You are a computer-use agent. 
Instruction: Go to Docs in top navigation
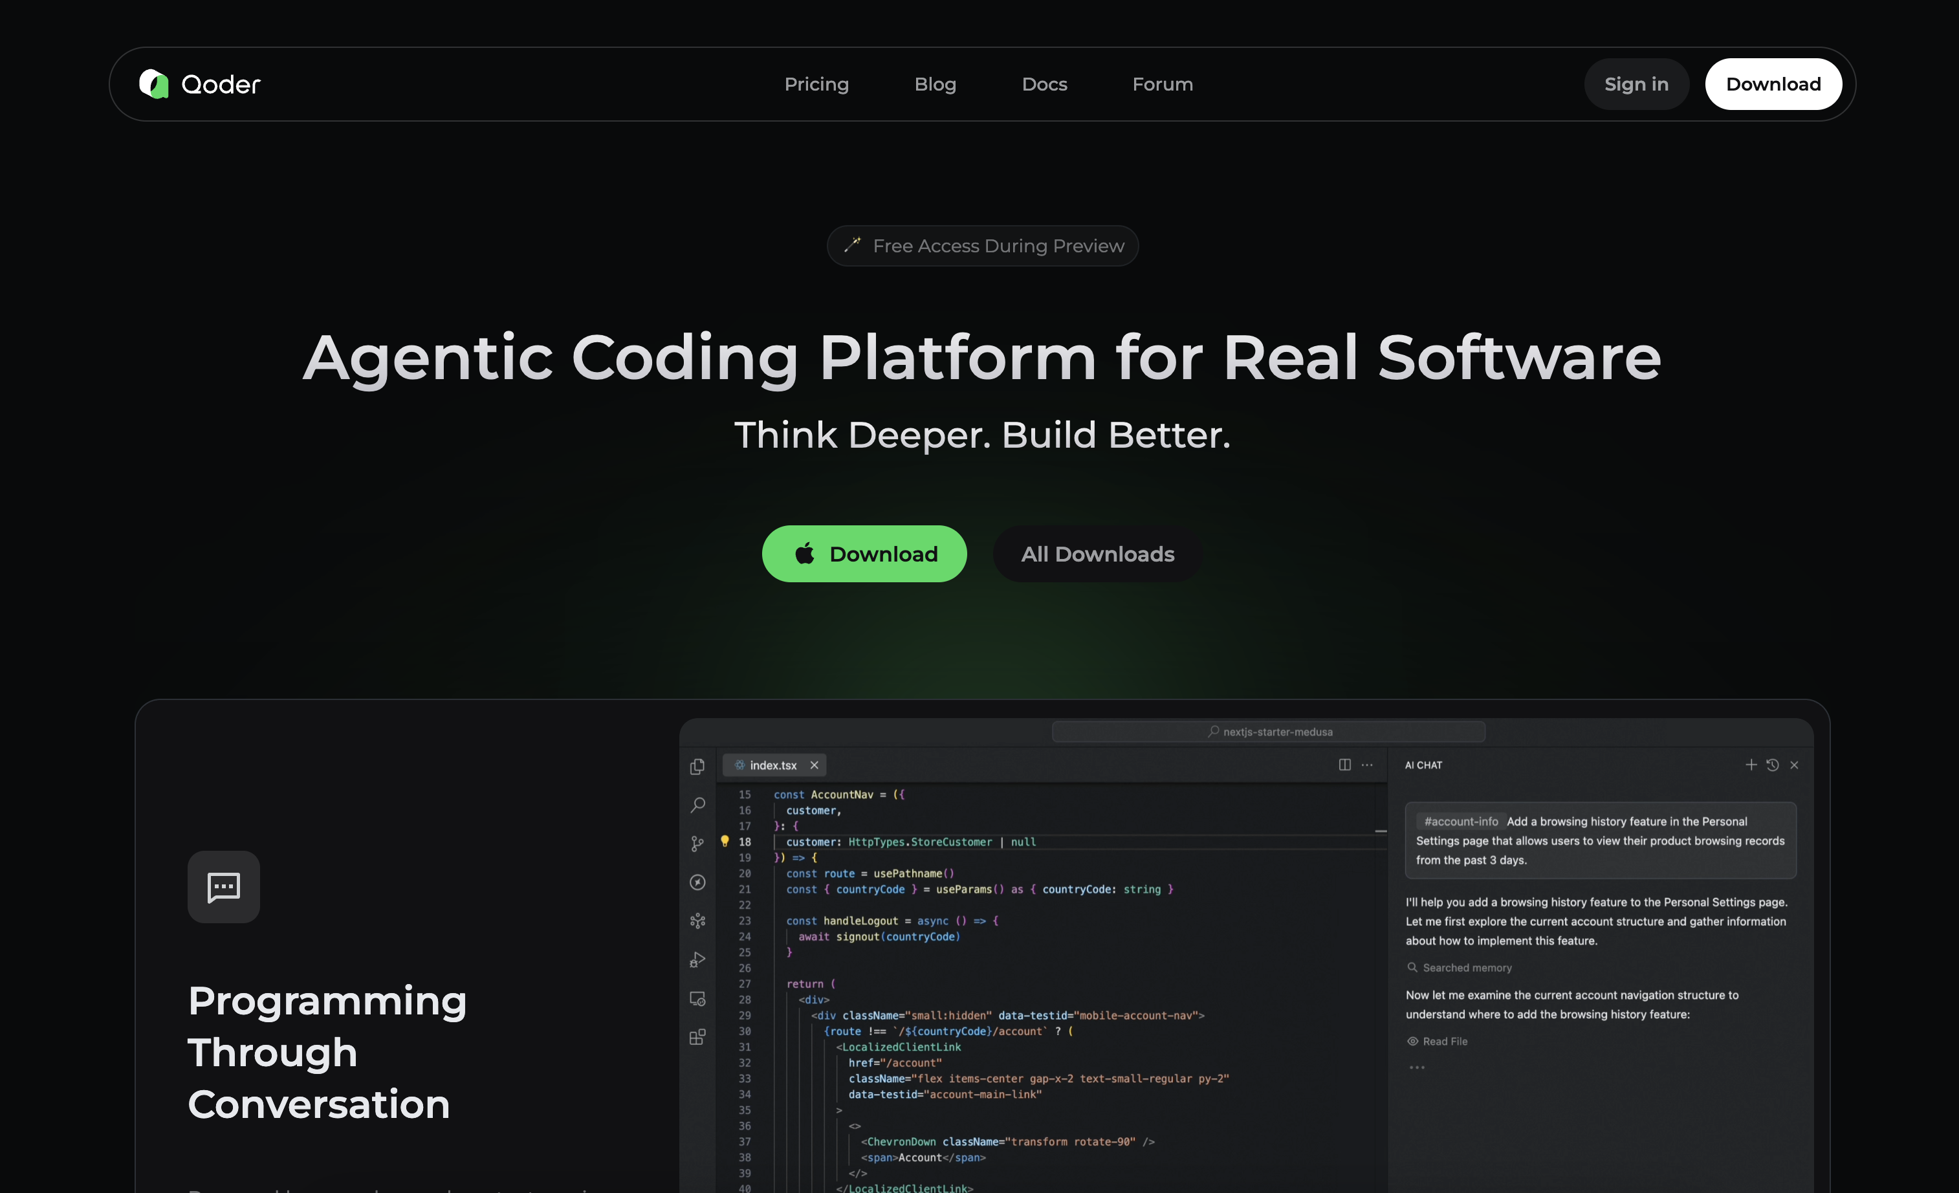[1044, 84]
